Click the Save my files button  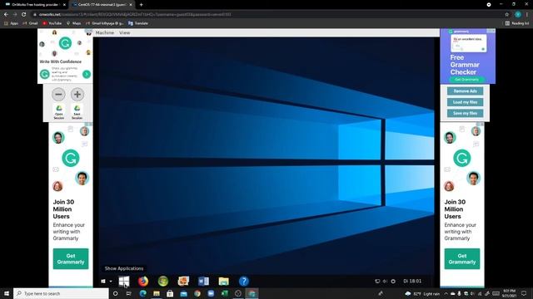465,113
